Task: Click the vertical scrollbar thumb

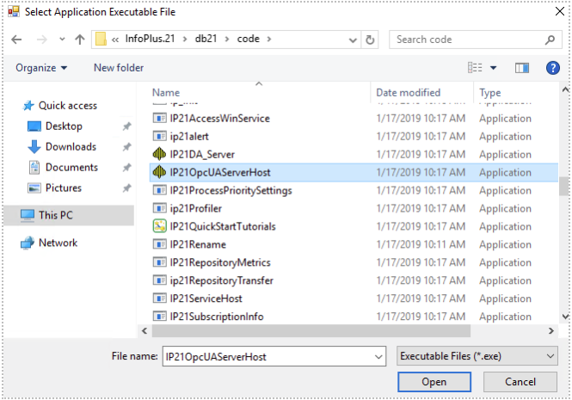Action: tap(565, 186)
